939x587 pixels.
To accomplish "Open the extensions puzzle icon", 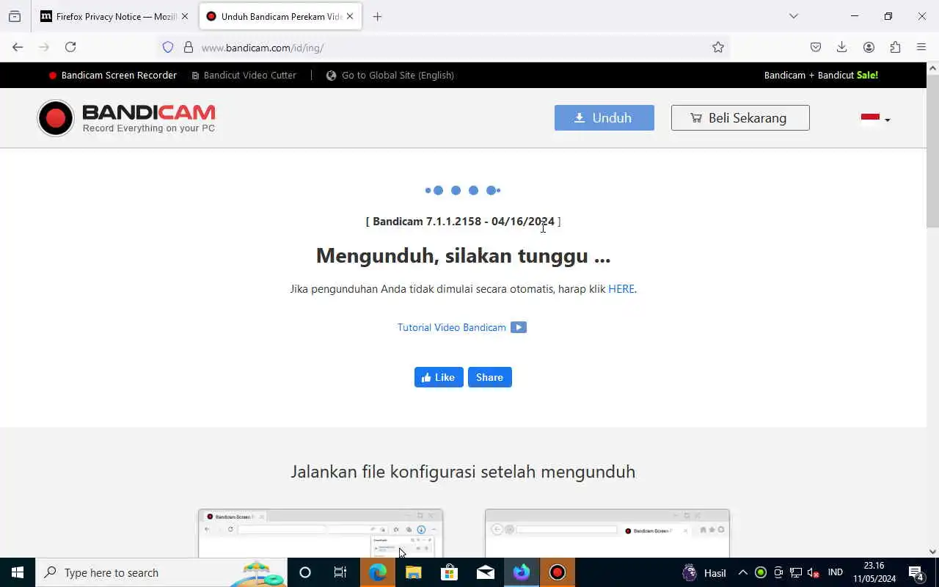I will 895,47.
